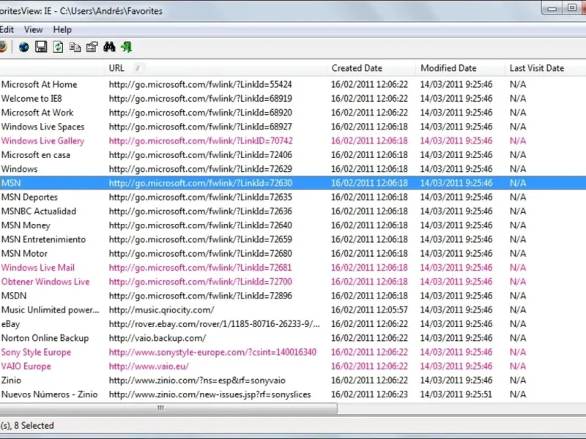Image resolution: width=586 pixels, height=439 pixels.
Task: Open selected URL in web browser
Action: tap(24, 47)
